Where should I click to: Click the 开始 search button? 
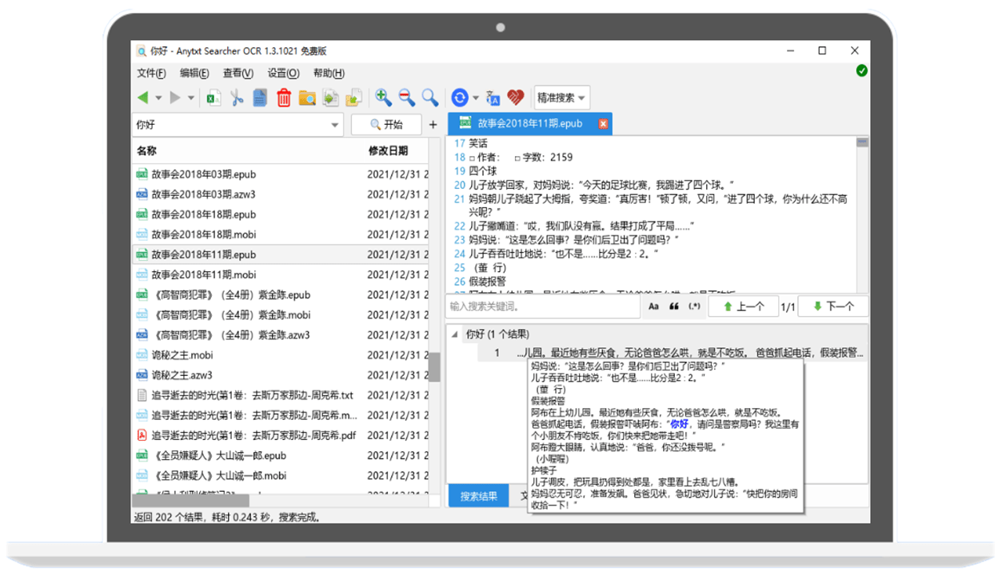point(385,124)
